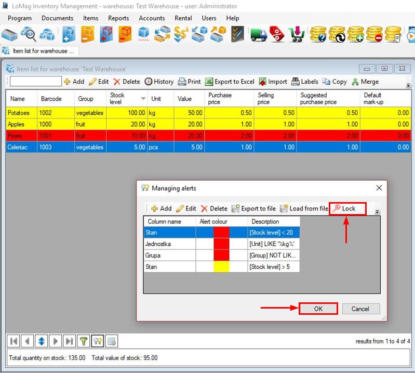Screen dimensions: 415x373
Task: Open the Items menu
Action: (x=90, y=18)
